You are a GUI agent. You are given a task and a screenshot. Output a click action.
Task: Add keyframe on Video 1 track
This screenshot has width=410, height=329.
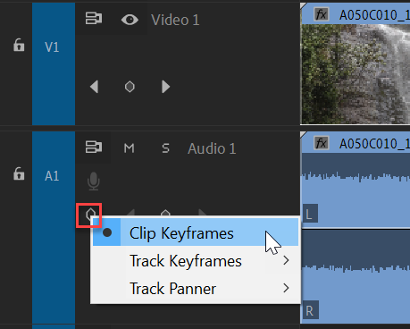point(130,87)
